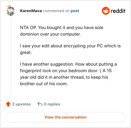This screenshot has height=128, width=131.
Task: Click the orange upvote arrow icon
Action: coord(8,104)
